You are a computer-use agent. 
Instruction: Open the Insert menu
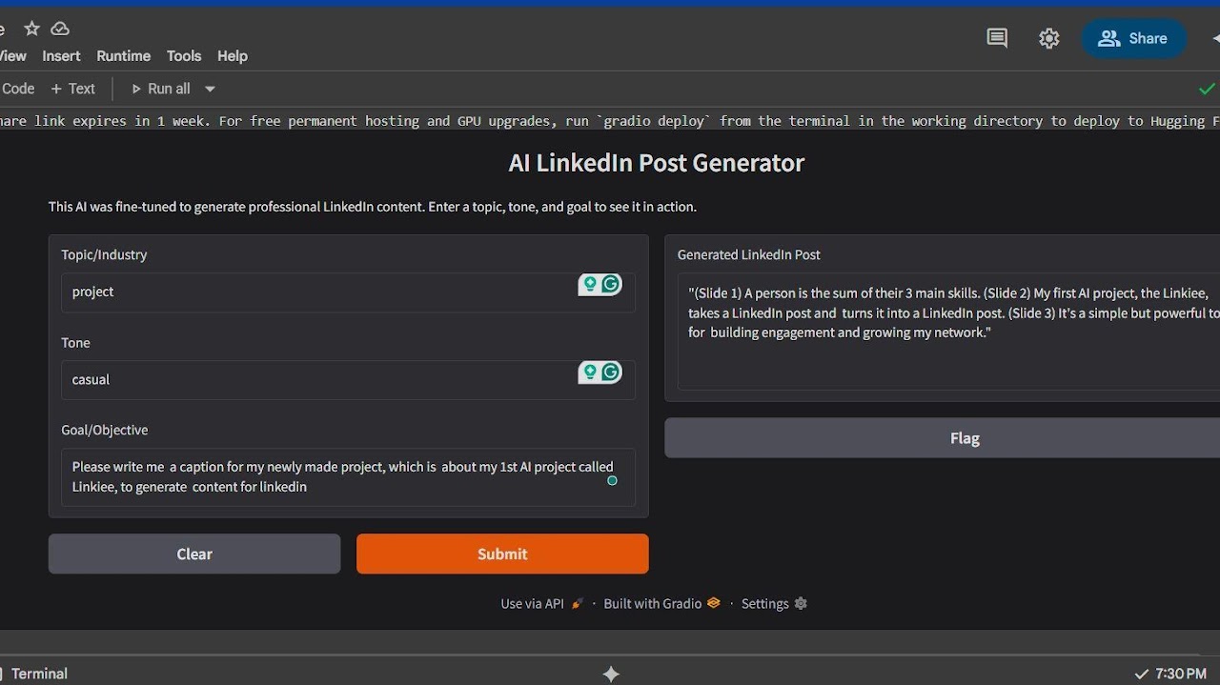tap(61, 56)
